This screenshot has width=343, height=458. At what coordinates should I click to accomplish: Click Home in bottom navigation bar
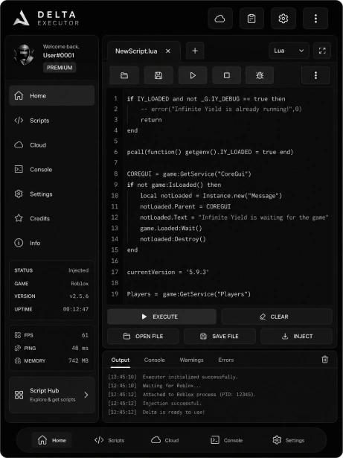(51, 440)
